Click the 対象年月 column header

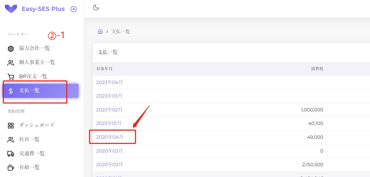(x=104, y=69)
